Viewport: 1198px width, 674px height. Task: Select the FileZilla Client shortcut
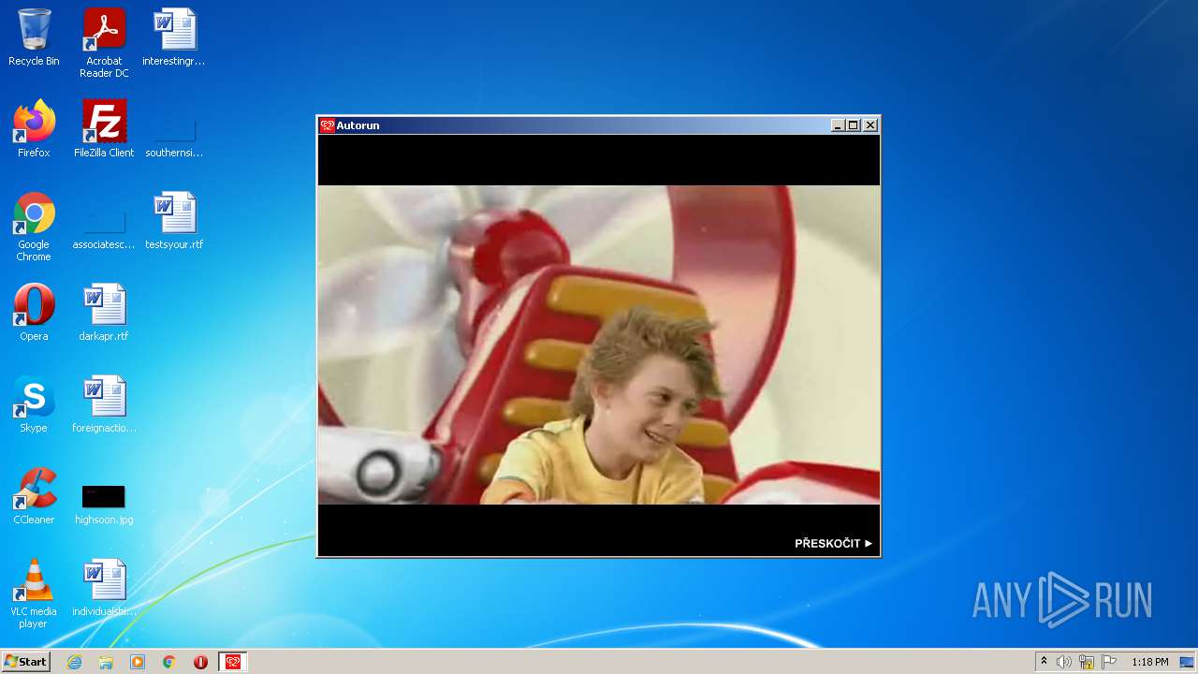coord(104,129)
